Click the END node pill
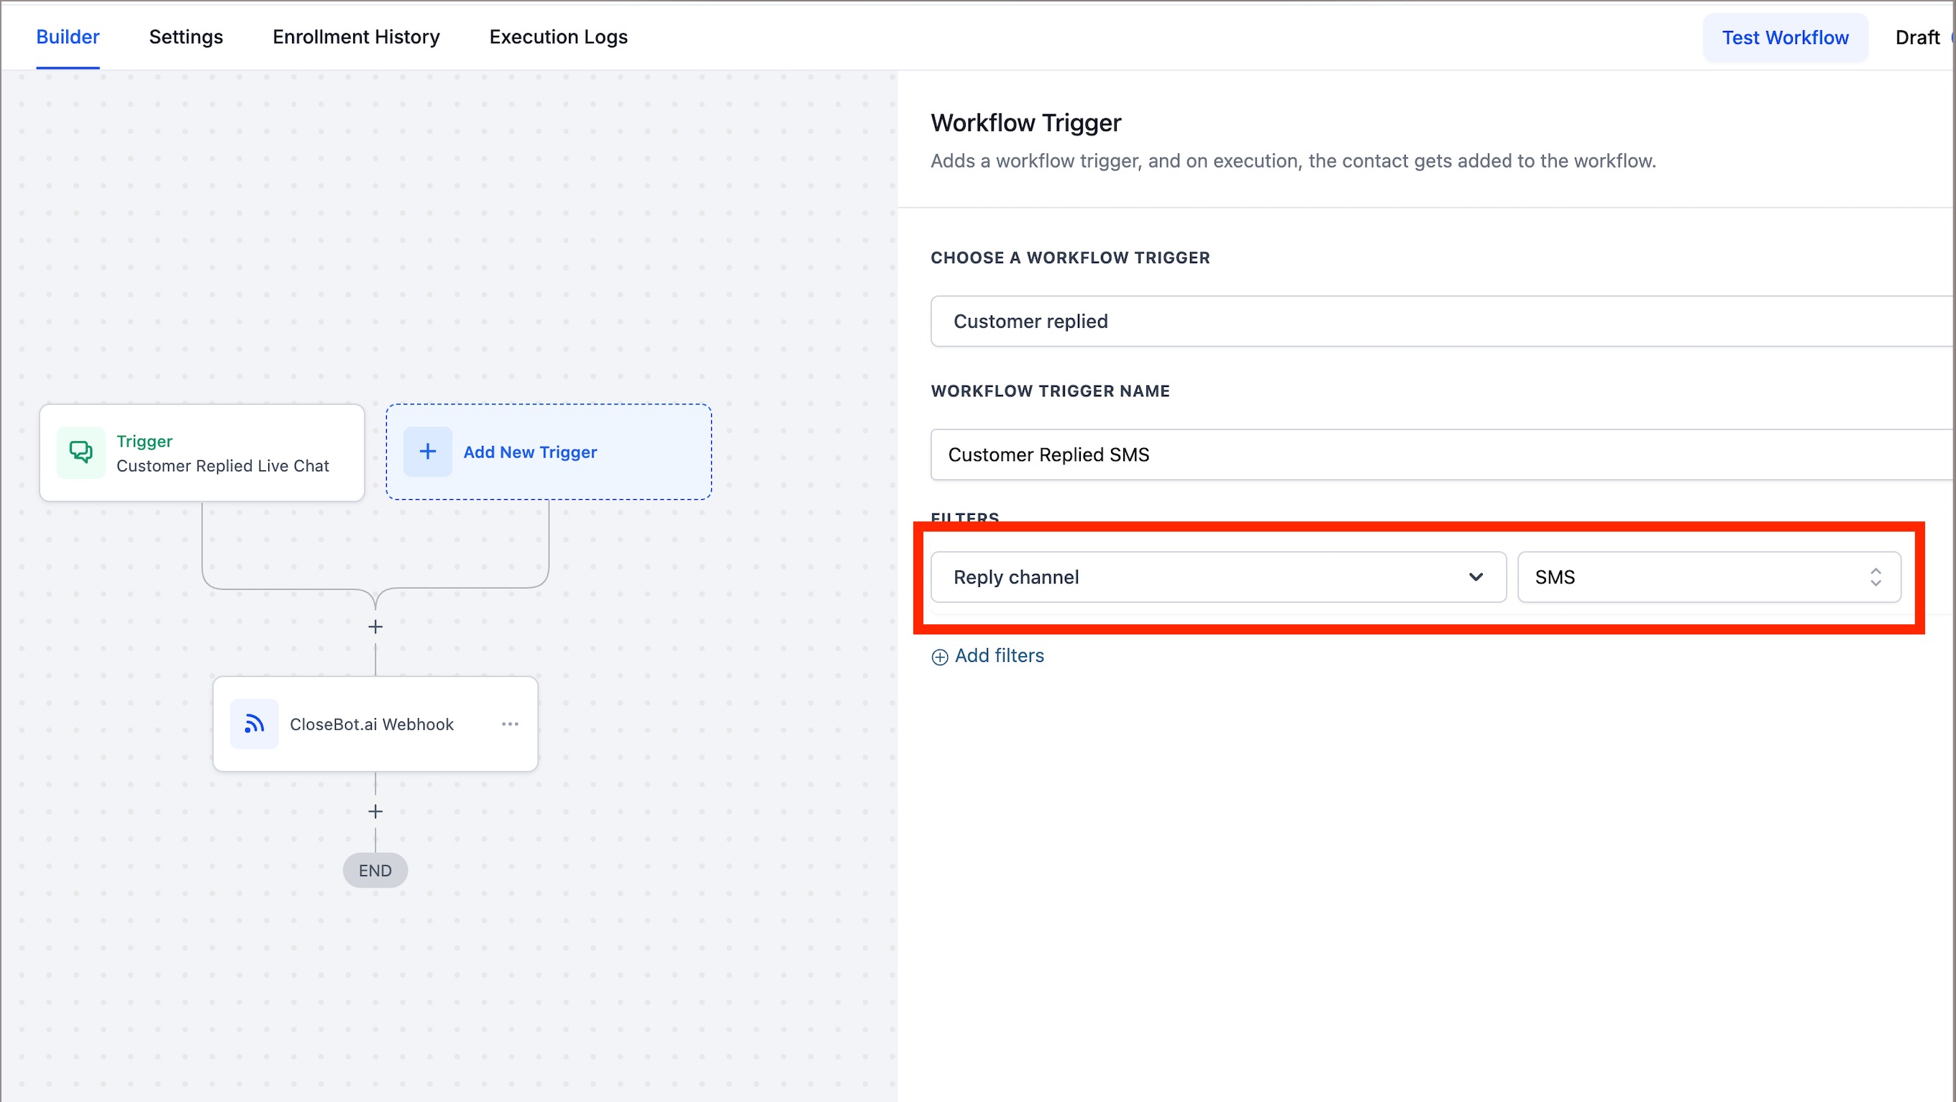The image size is (1956, 1102). (x=375, y=870)
